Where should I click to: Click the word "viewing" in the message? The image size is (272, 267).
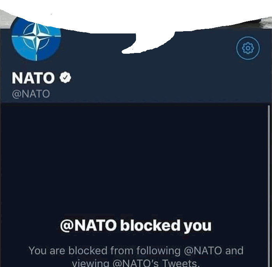point(90,263)
